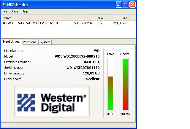Sort list by the Serial column header
The width and height of the screenshot is (190, 129).
point(86,18)
